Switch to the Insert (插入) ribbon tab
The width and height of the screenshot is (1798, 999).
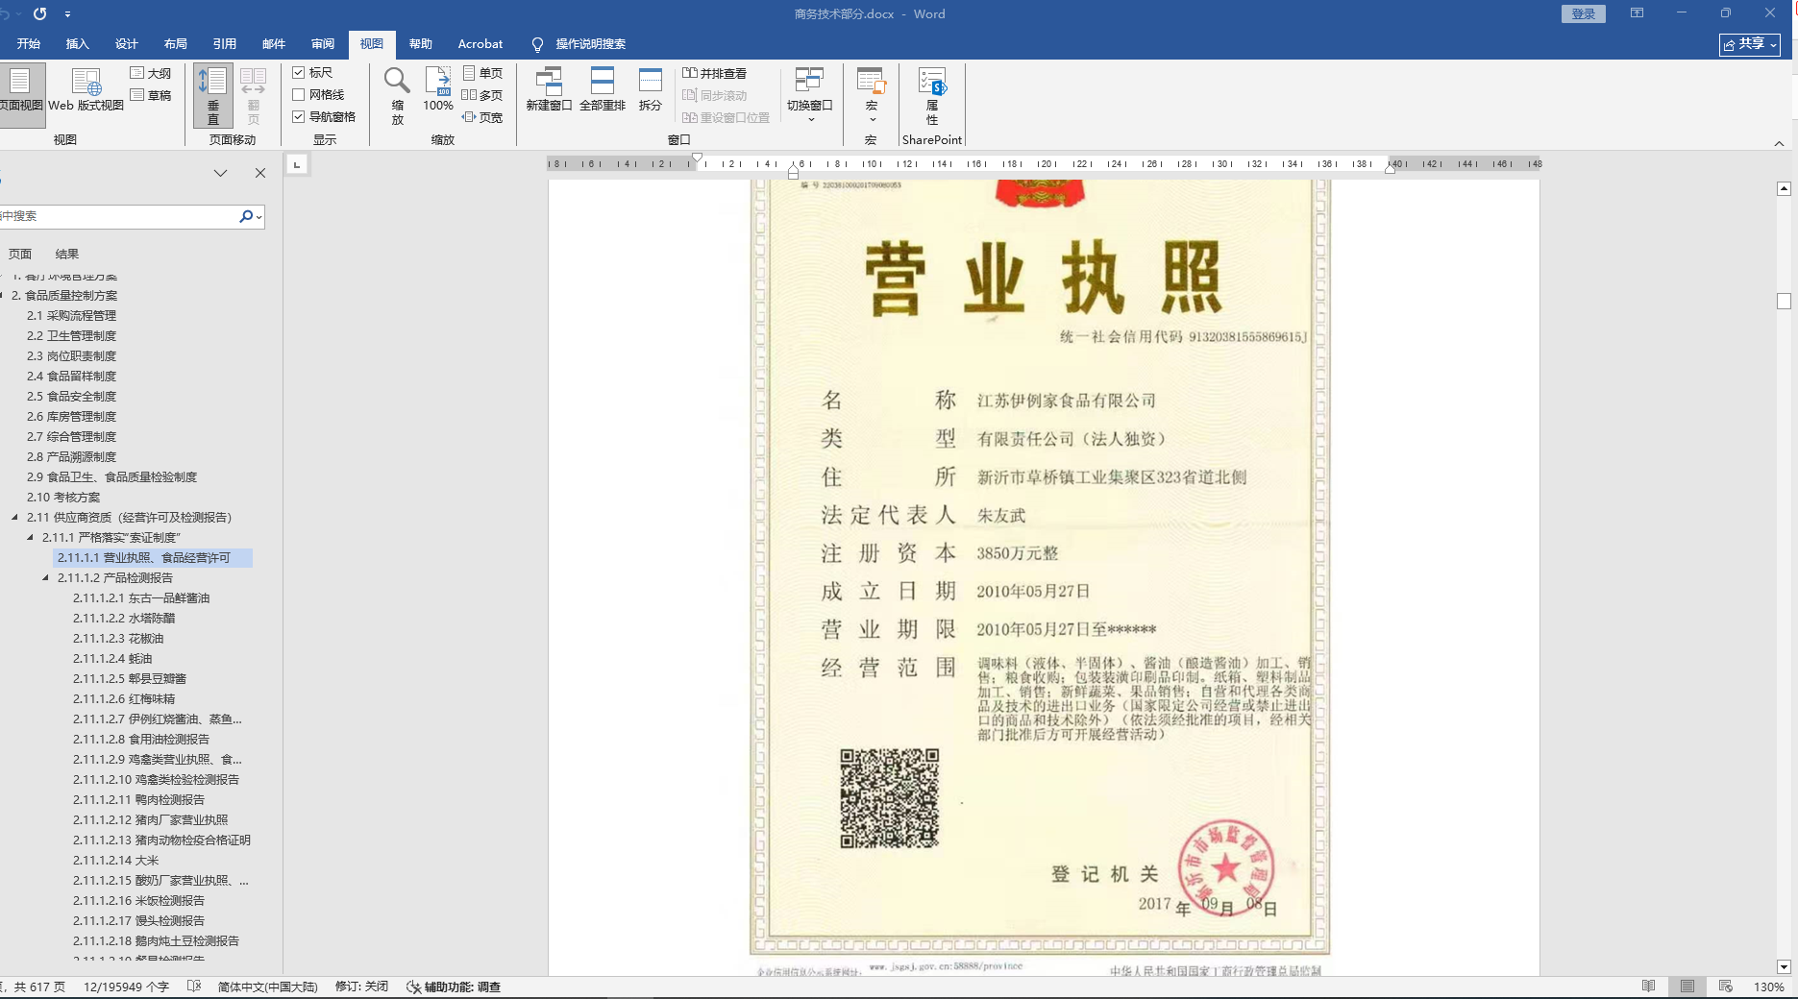click(77, 44)
